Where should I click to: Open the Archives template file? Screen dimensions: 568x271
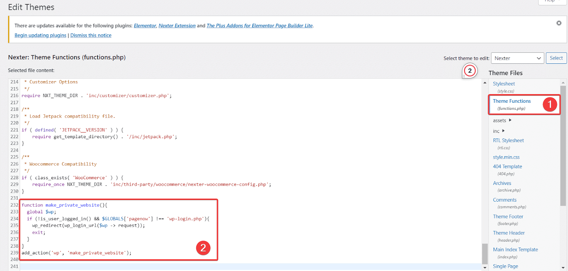coord(502,183)
